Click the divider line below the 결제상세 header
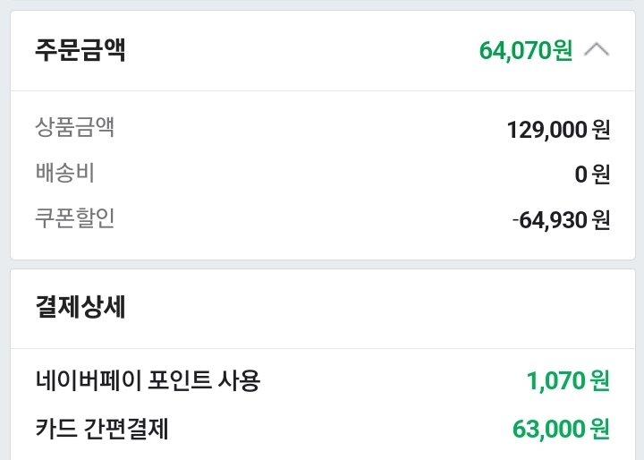Screen dimensions: 644x460 point(322,348)
